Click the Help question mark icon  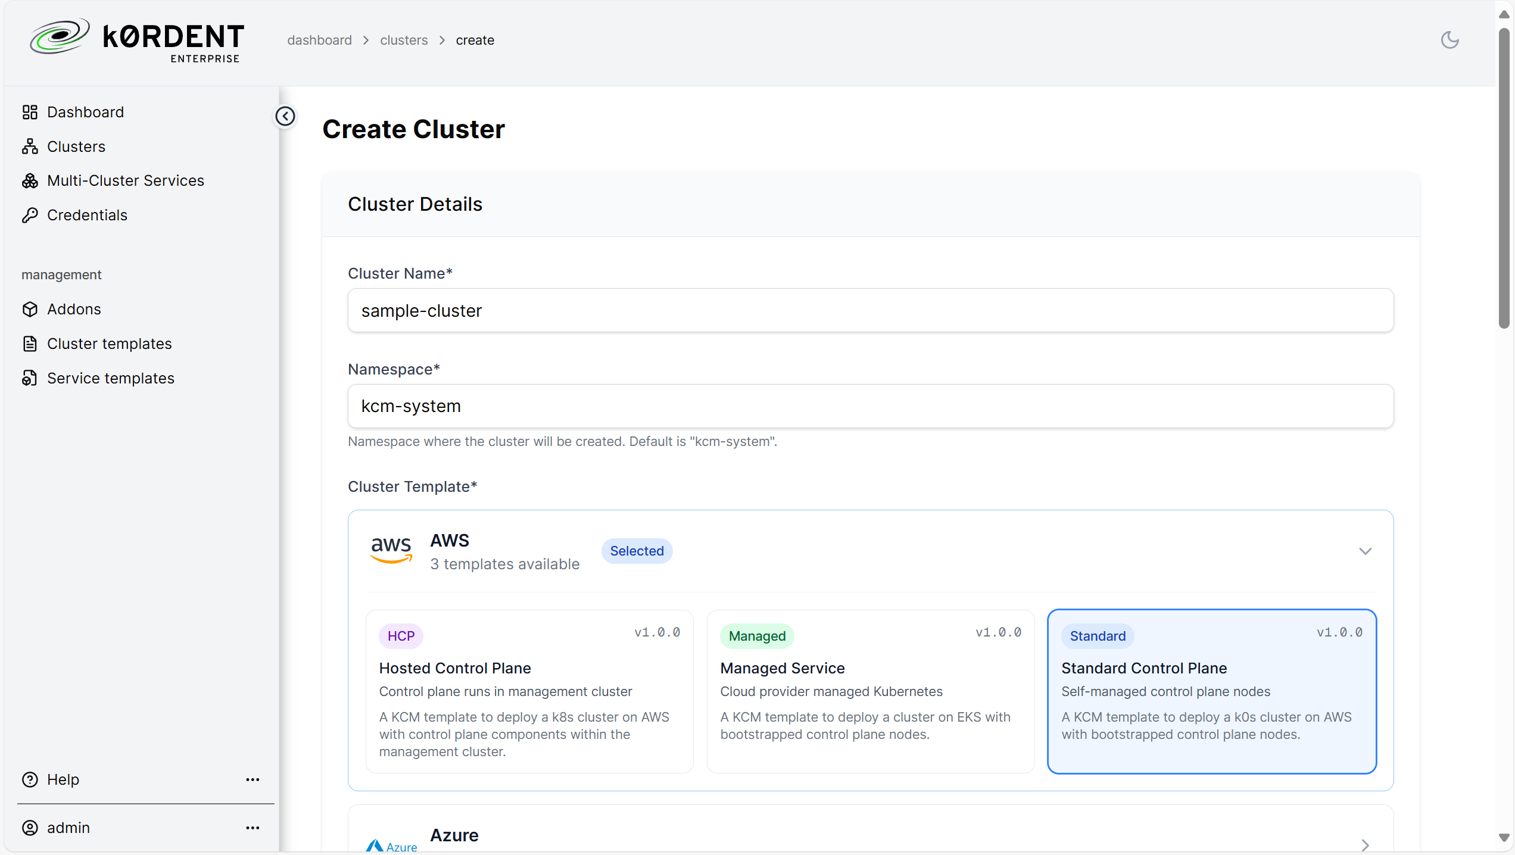[x=30, y=779]
